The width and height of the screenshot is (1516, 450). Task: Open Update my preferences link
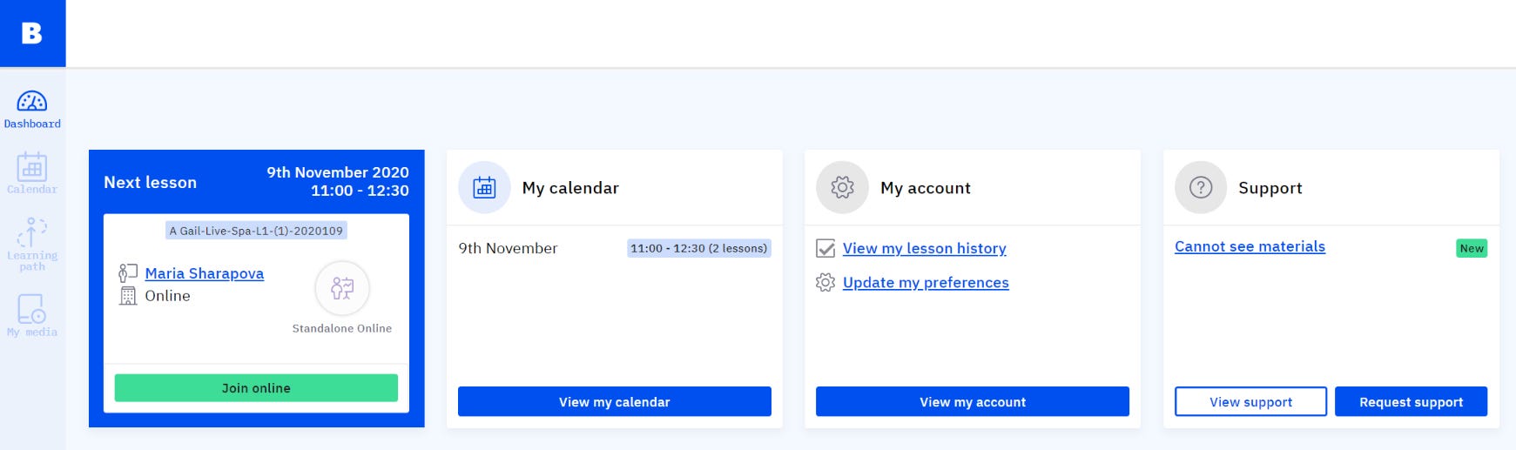[926, 283]
